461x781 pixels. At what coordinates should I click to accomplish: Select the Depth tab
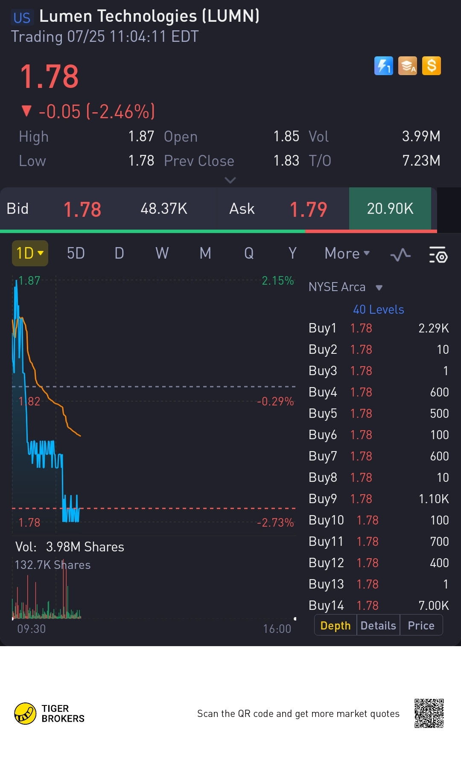336,625
